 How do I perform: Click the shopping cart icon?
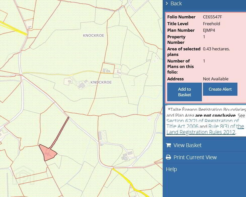[x=168, y=145]
